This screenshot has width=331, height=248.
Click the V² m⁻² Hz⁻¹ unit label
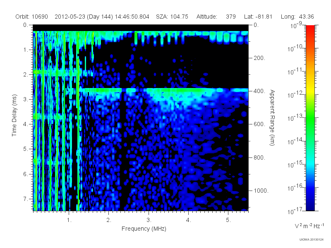309,226
